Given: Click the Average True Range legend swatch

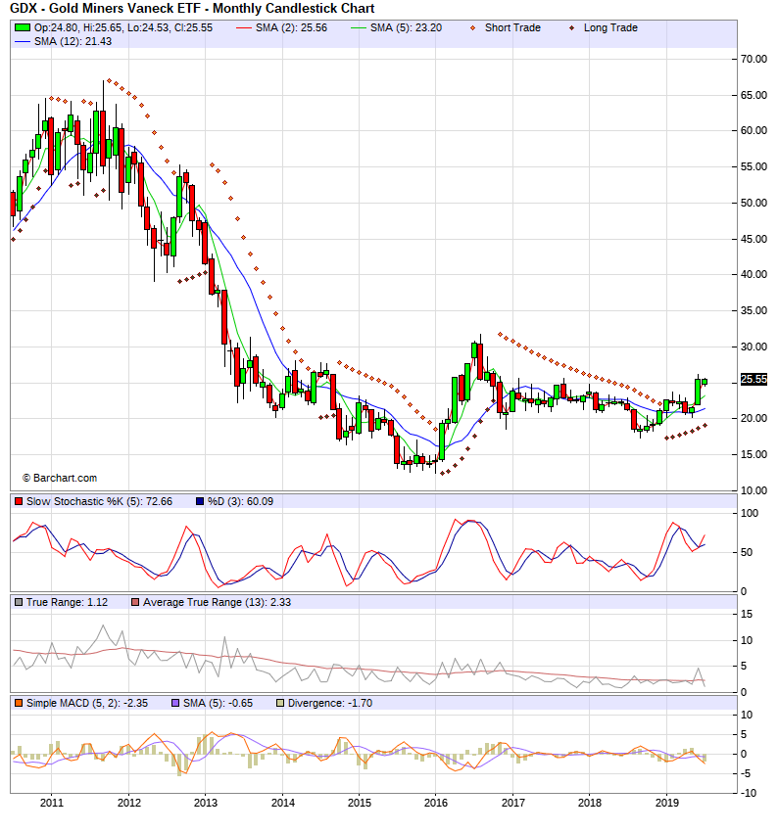Looking at the screenshot, I should click(x=135, y=602).
